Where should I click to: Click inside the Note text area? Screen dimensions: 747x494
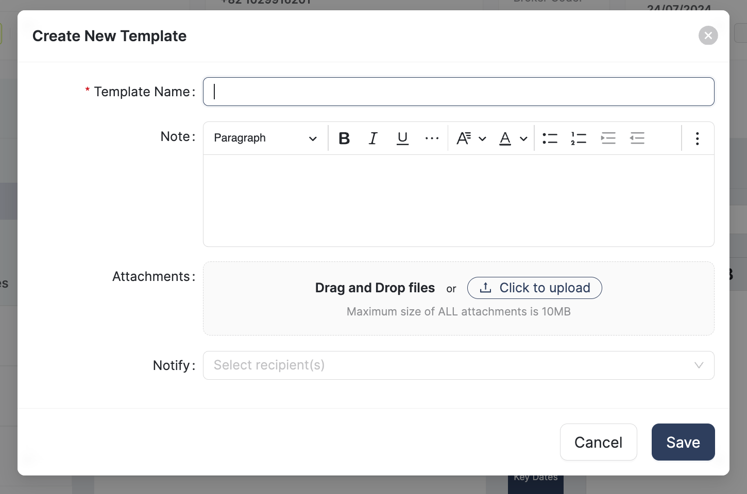(458, 200)
